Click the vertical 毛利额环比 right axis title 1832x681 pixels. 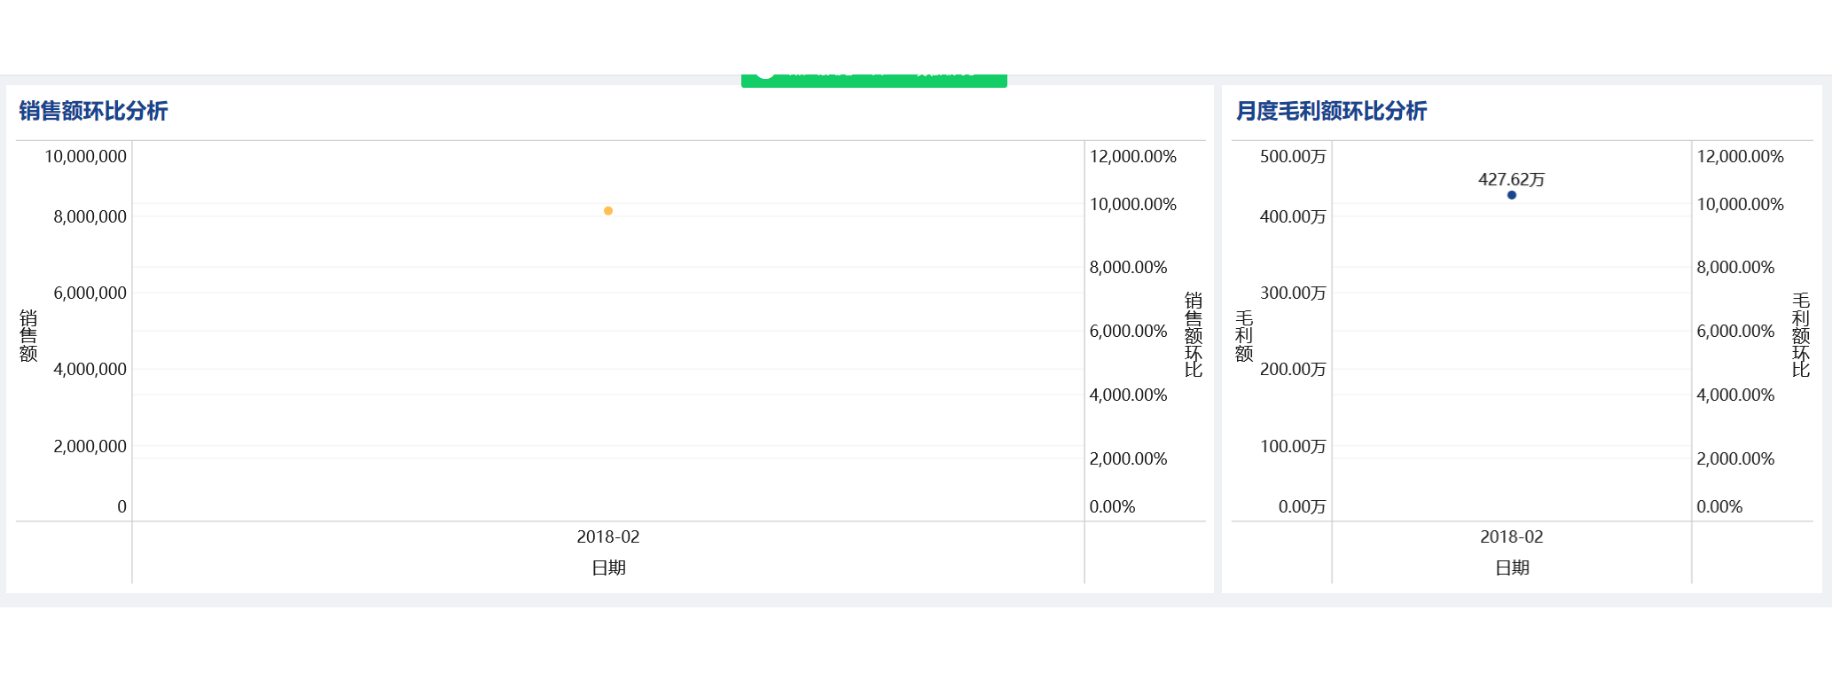coord(1800,335)
